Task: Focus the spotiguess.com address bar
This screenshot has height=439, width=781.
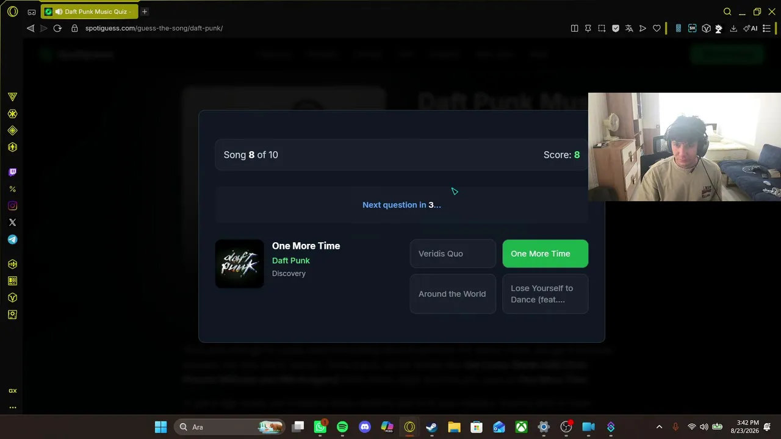Action: pyautogui.click(x=154, y=28)
